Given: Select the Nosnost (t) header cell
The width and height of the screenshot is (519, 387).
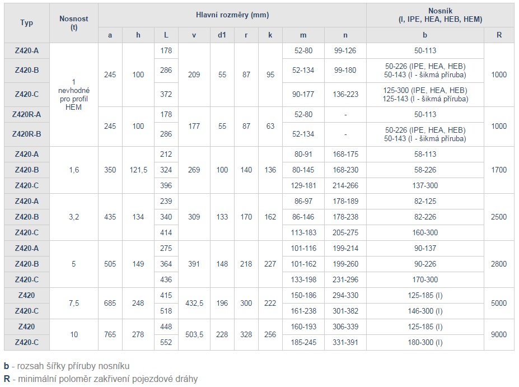Looking at the screenshot, I should [73, 23].
